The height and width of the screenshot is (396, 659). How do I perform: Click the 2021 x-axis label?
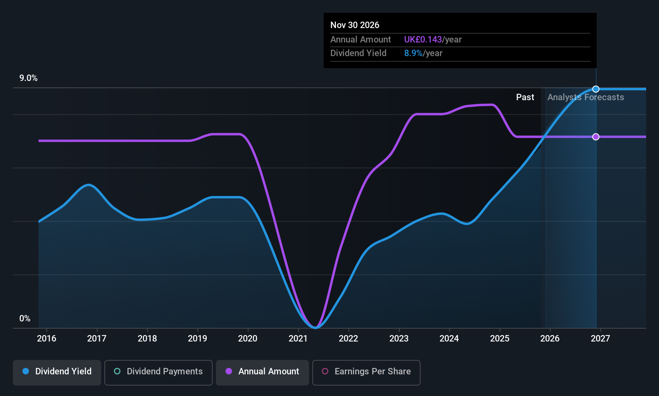298,339
